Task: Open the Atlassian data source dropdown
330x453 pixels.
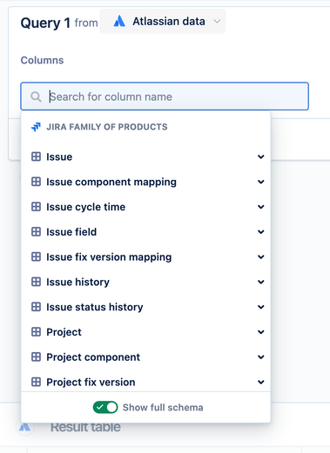Action: 163,22
